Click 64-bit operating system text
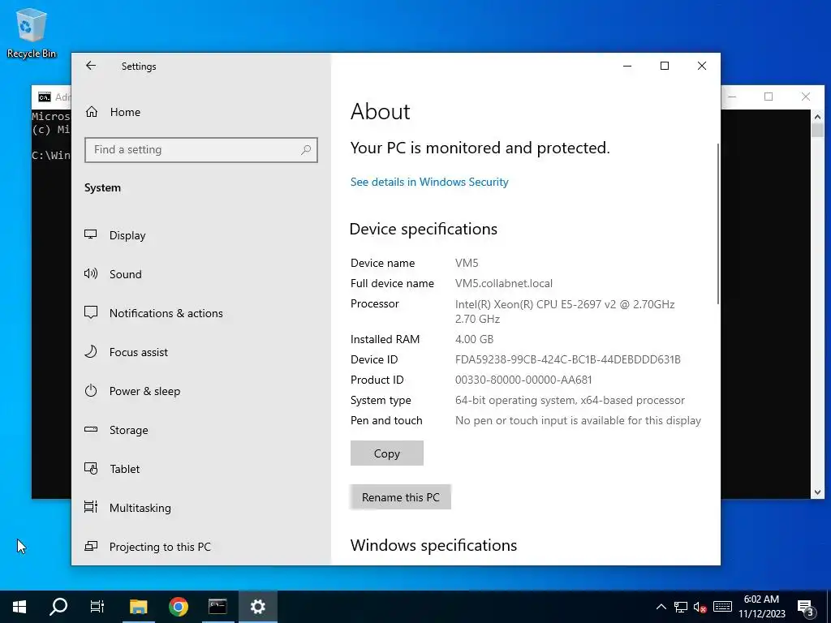Viewport: 831px width, 623px height. [570, 401]
